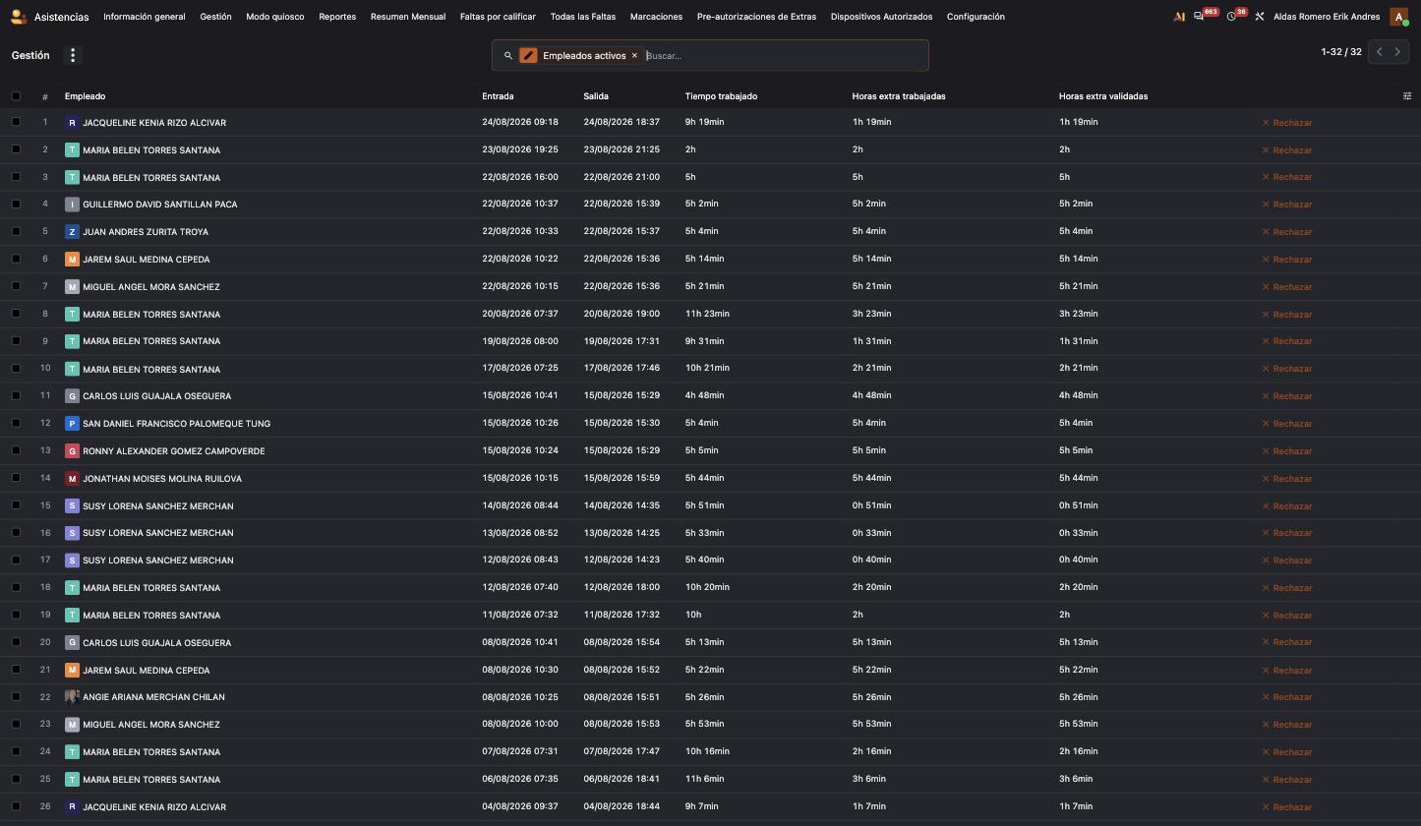1421x826 pixels.
Task: Reject extra hours for row 1
Action: [x=1287, y=123]
